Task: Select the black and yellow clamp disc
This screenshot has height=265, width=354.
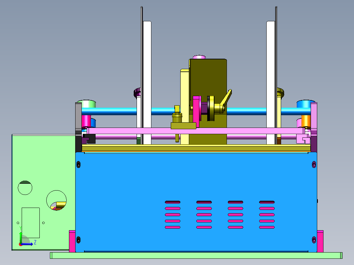Action: (x=210, y=108)
